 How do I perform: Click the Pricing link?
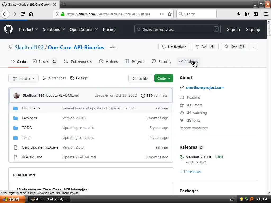109,30
